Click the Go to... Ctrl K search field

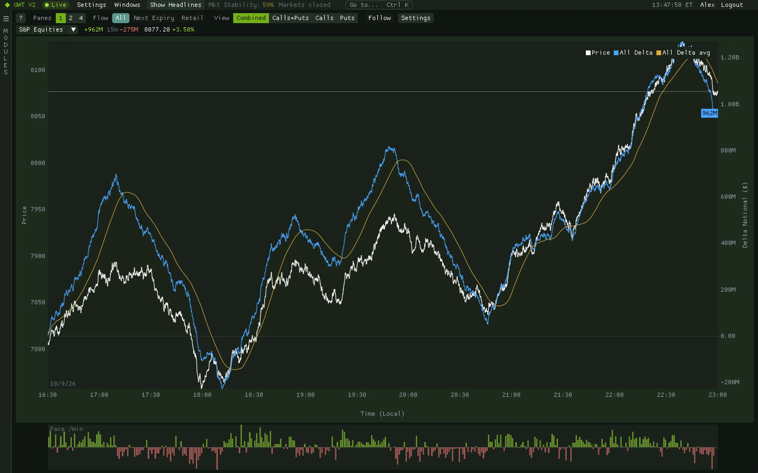coord(379,5)
